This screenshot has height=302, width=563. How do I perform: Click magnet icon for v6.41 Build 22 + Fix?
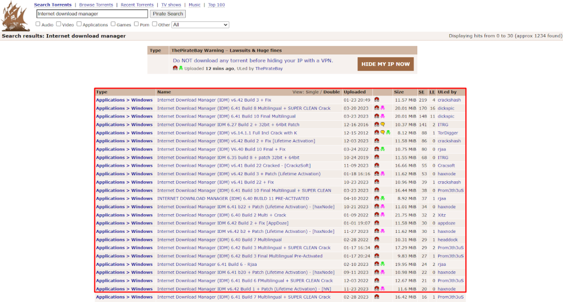[377, 182]
